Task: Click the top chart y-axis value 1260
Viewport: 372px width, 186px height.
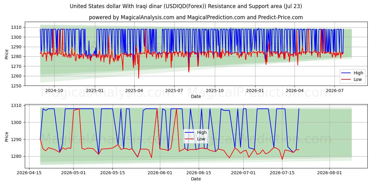Action: coord(16,76)
